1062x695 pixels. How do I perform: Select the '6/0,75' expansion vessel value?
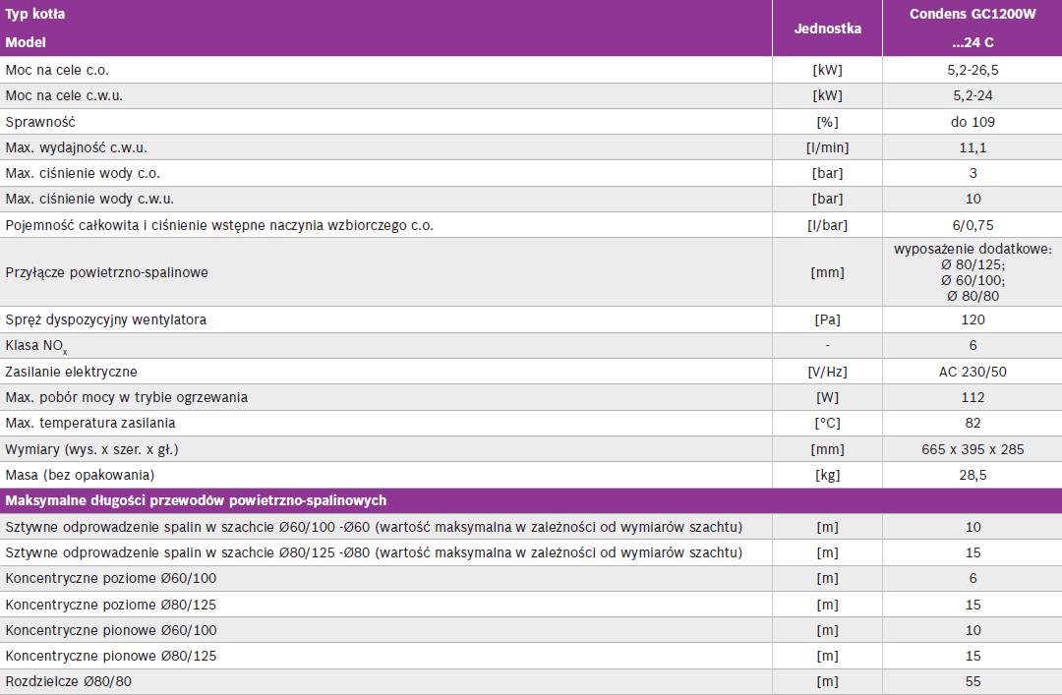tap(972, 225)
